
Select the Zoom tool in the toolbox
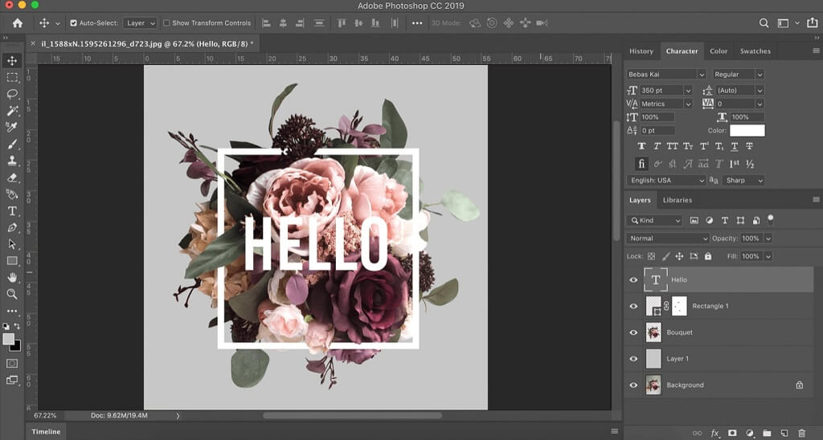coord(12,294)
